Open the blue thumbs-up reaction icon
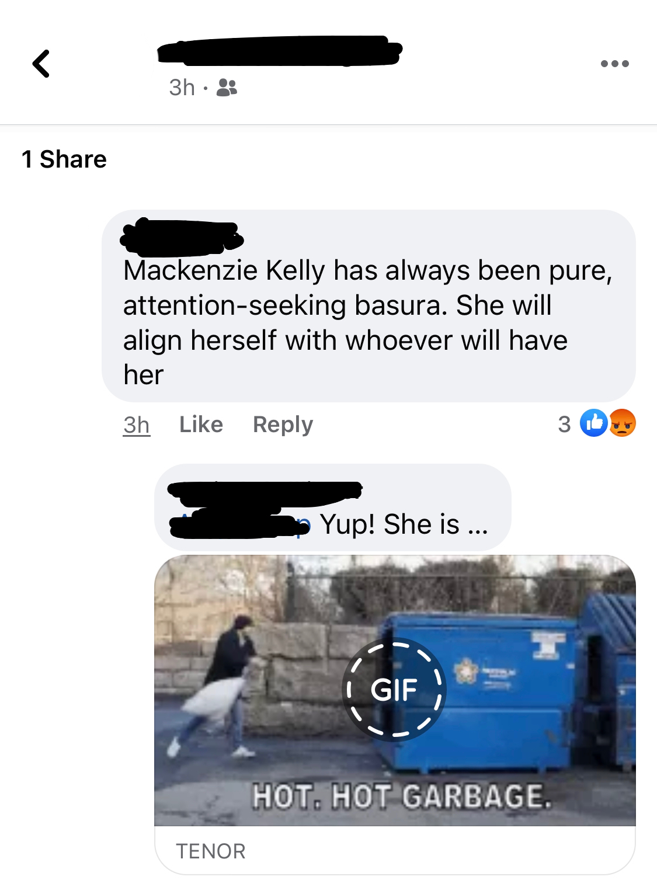657x880 pixels. pyautogui.click(x=592, y=423)
